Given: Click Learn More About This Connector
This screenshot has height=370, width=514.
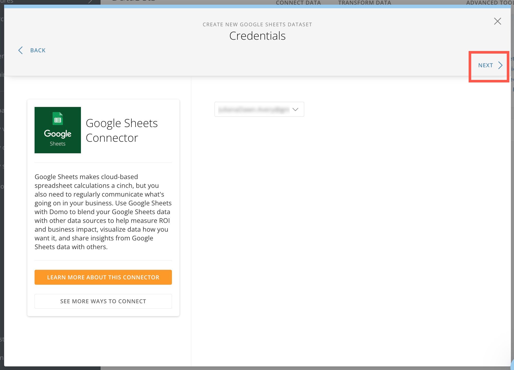Looking at the screenshot, I should tap(103, 277).
